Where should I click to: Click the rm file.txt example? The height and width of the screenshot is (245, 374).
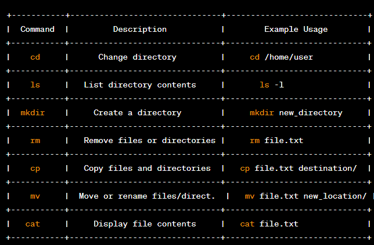coord(276,141)
